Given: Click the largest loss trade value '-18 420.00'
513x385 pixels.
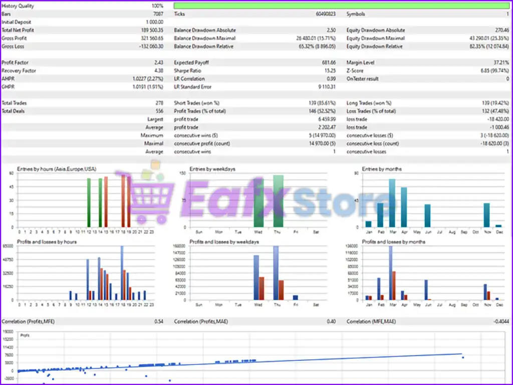Looking at the screenshot, I should tap(498, 119).
